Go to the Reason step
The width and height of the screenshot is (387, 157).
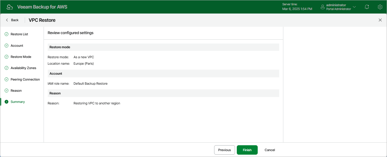tap(16, 91)
